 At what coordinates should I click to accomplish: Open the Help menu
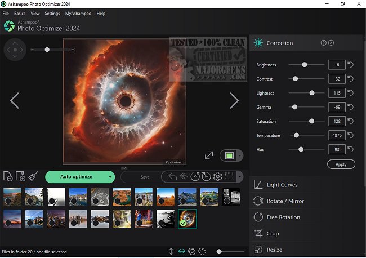pyautogui.click(x=101, y=14)
